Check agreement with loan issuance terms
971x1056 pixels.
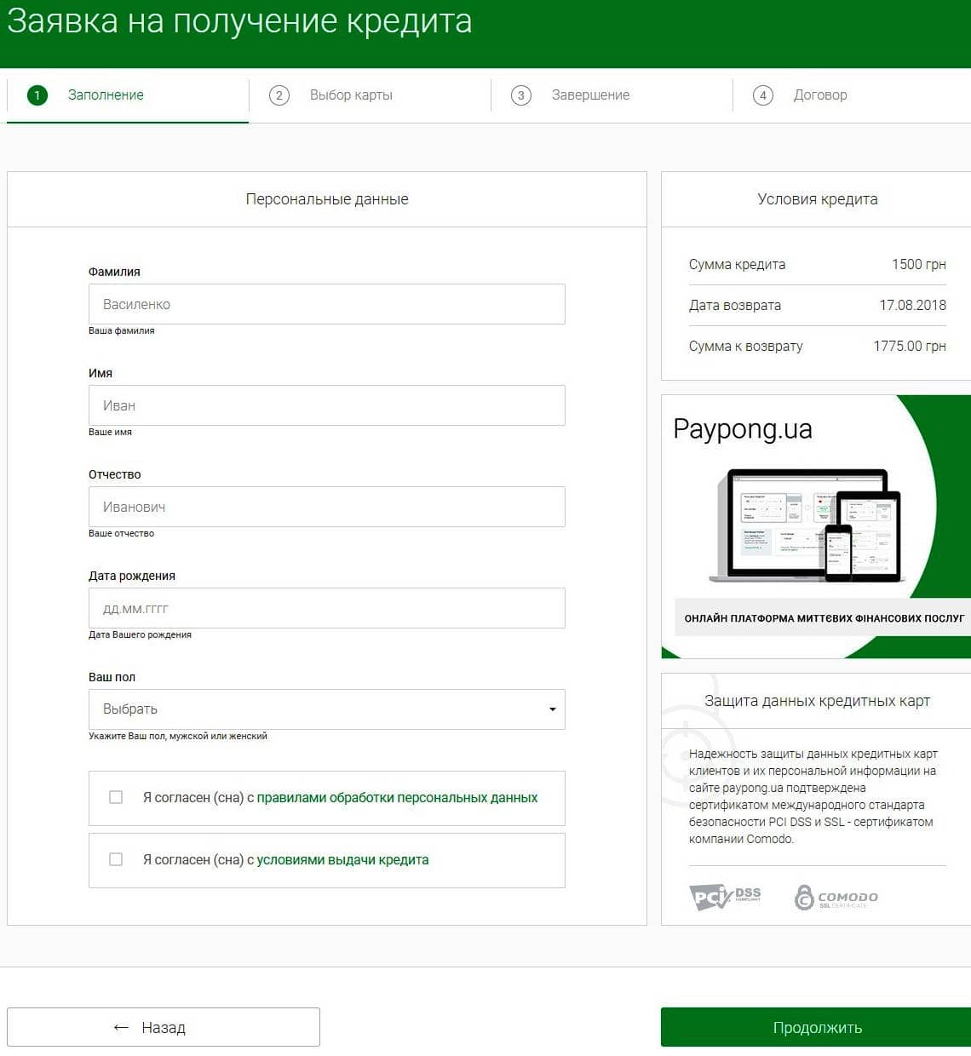115,859
